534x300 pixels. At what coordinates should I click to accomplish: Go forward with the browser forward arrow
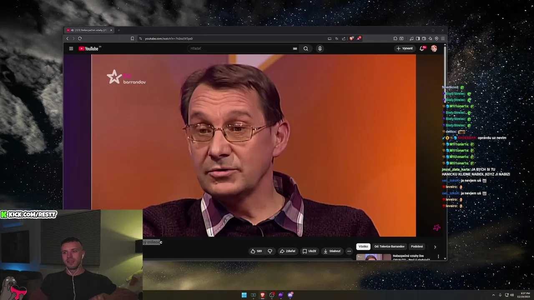click(73, 38)
